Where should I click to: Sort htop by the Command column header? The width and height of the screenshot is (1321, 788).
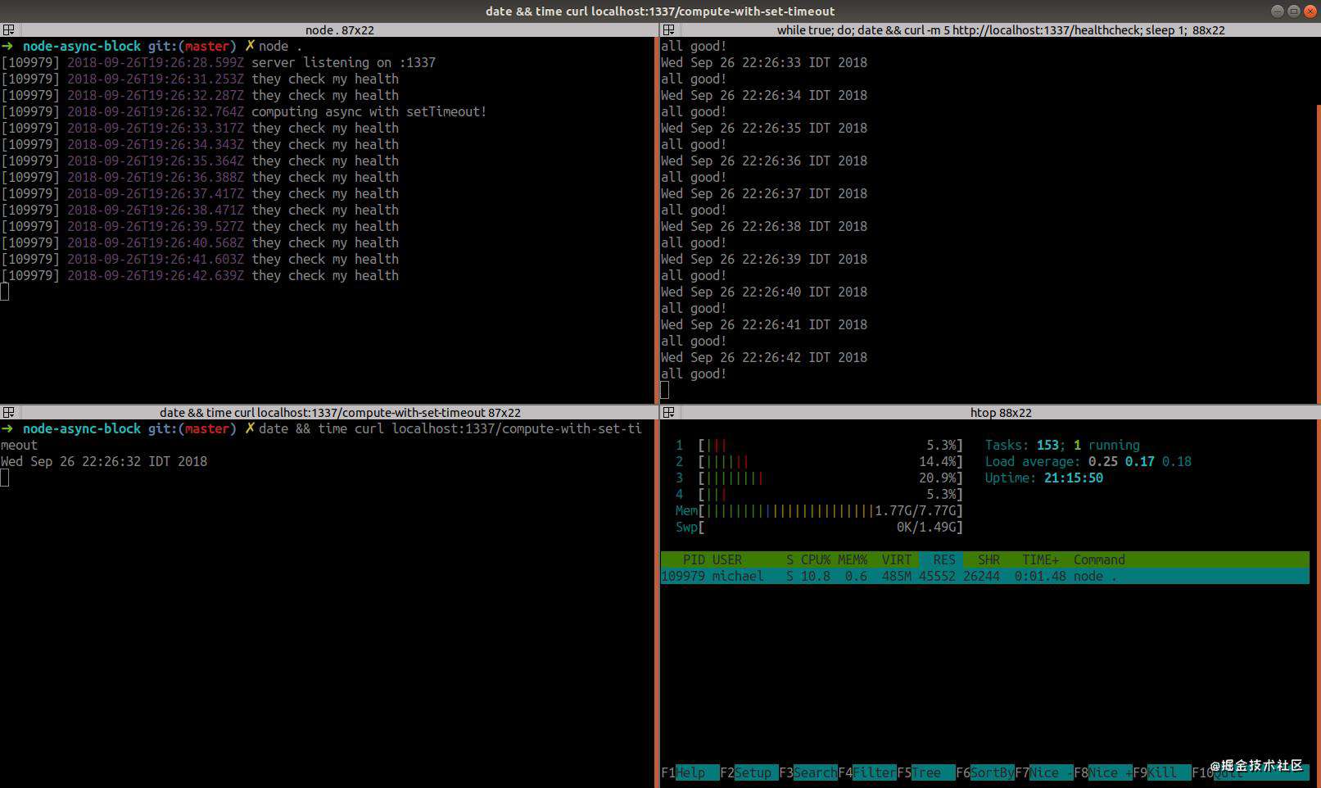[1099, 559]
